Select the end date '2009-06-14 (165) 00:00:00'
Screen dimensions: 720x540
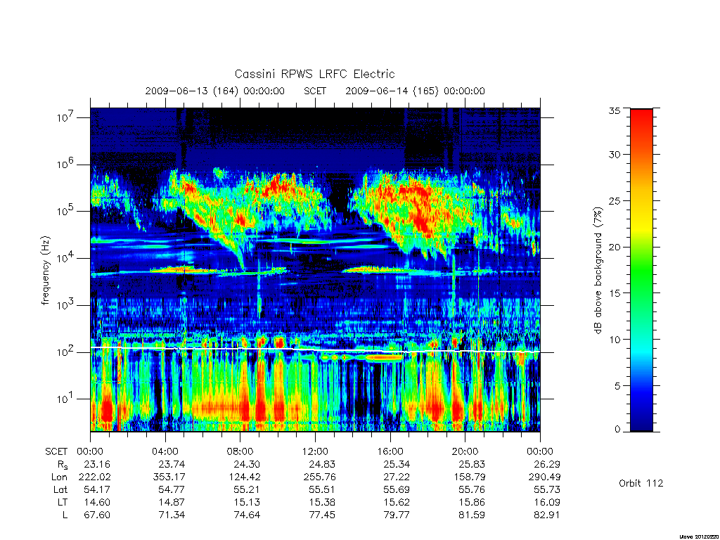pyautogui.click(x=415, y=91)
